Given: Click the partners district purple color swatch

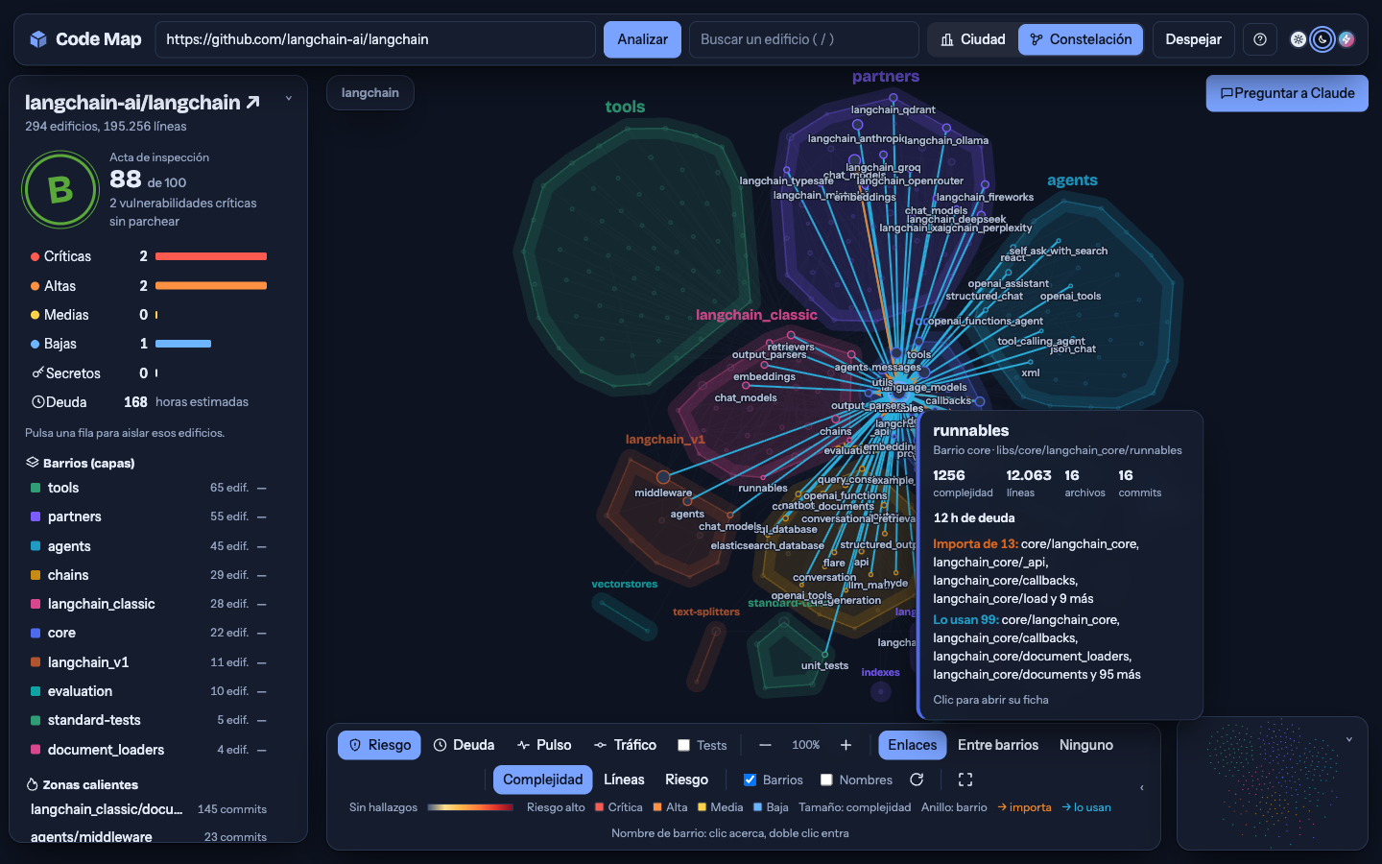Looking at the screenshot, I should (x=36, y=516).
